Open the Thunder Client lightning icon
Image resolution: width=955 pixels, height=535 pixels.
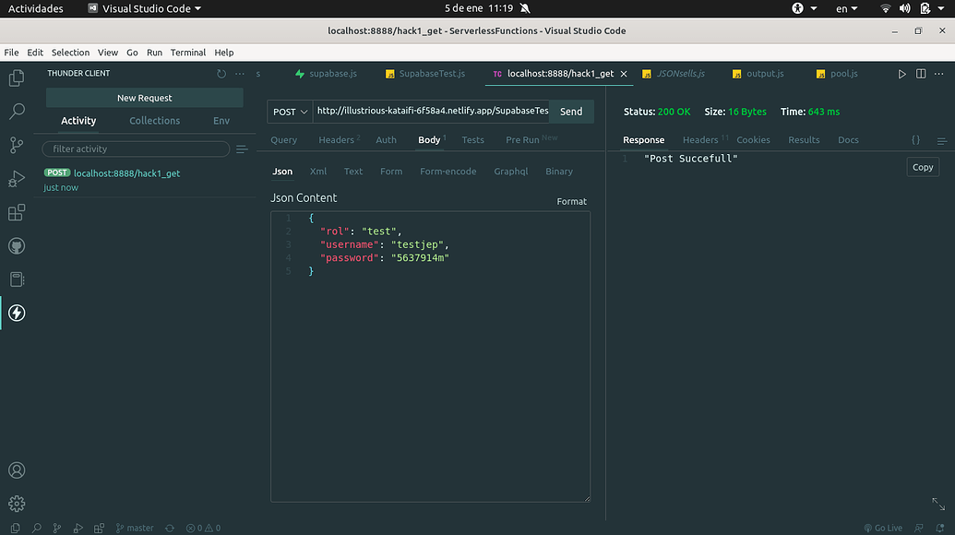[x=17, y=313]
